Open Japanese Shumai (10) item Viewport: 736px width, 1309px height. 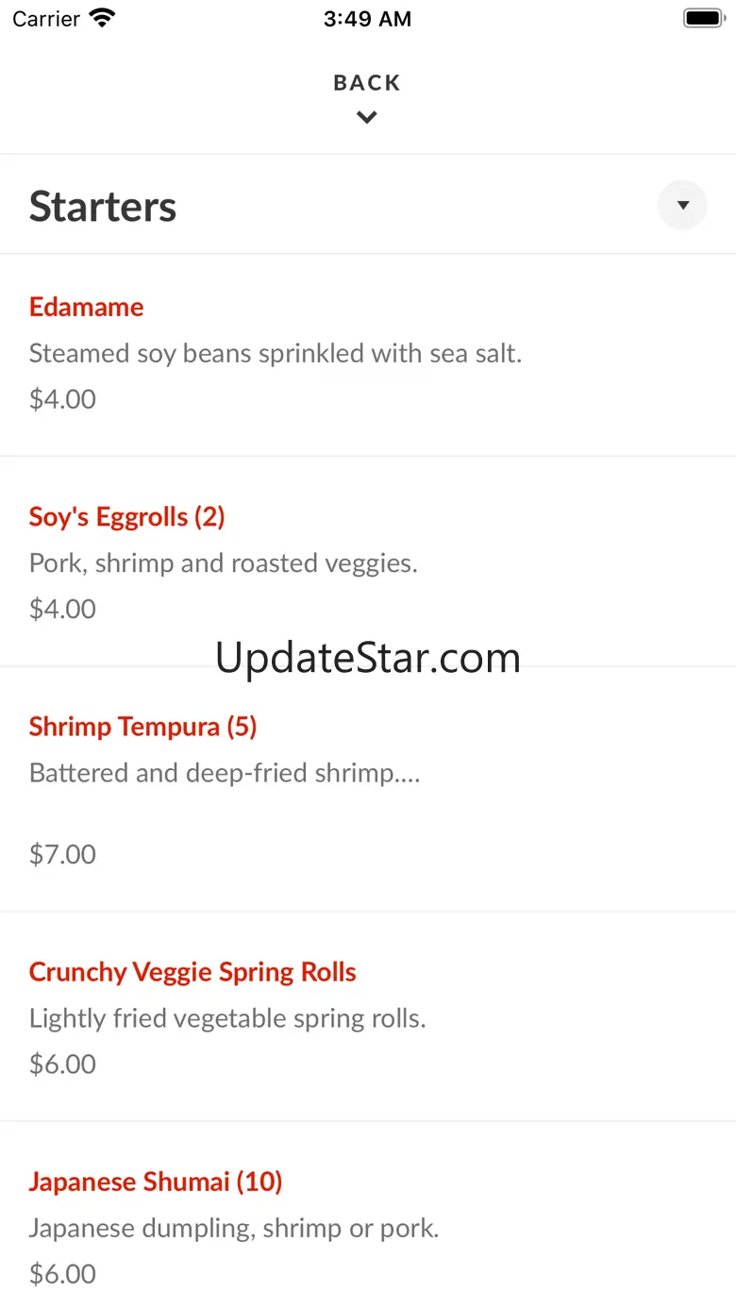point(156,1181)
